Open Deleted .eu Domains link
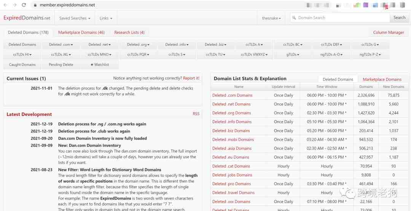 tap(231, 157)
